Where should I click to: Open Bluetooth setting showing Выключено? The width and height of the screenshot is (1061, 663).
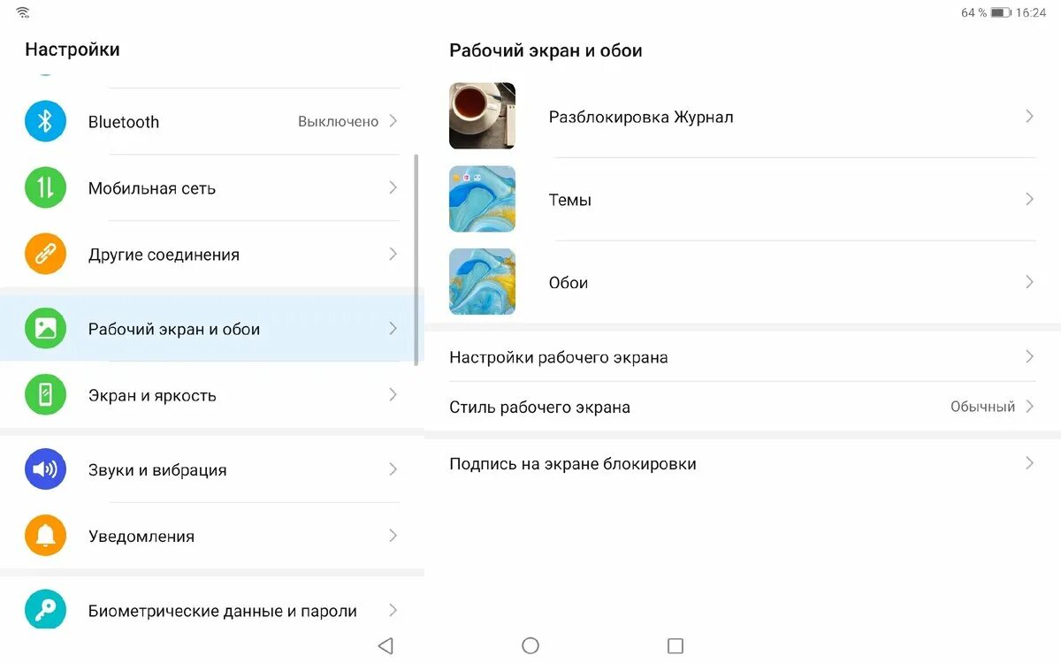(212, 121)
